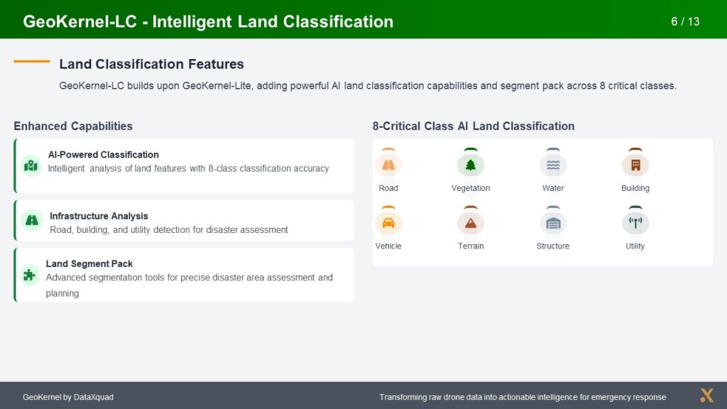Image resolution: width=727 pixels, height=409 pixels.
Task: Select the Utility antenna icon
Action: click(635, 223)
